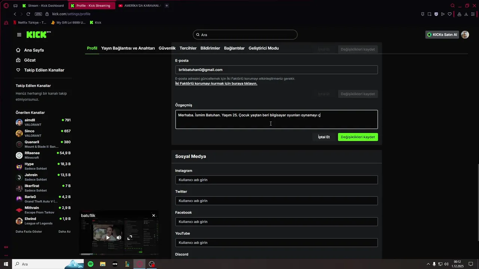479x269 pixels.
Task: Click the Kick logo
Action: pos(39,35)
